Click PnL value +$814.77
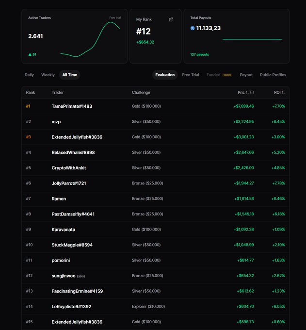This screenshot has width=306, height=330. (x=245, y=260)
